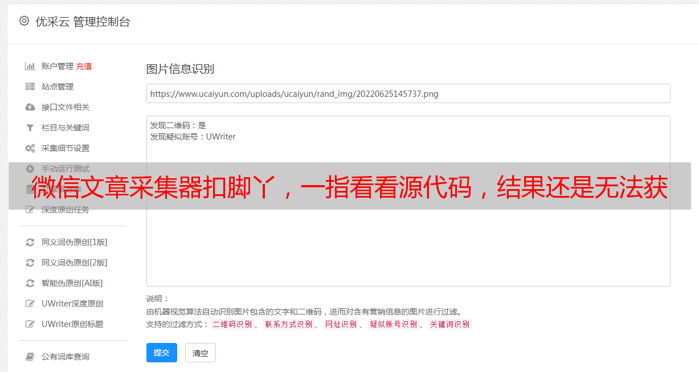Select the 二维码识别 filter tag
The width and height of the screenshot is (699, 372).
pos(232,324)
